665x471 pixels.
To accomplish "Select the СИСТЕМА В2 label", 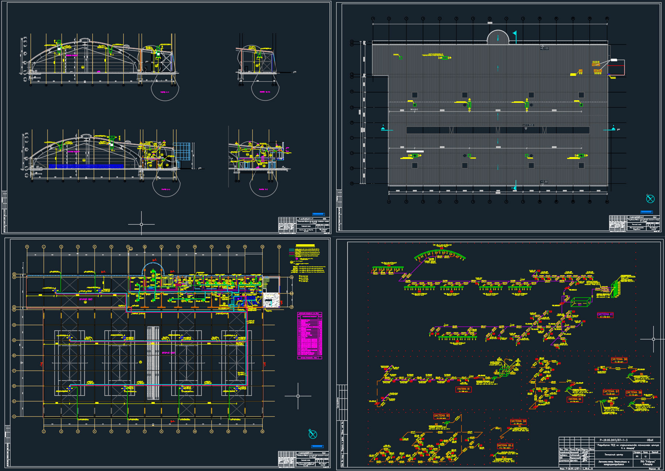I will tap(574, 399).
